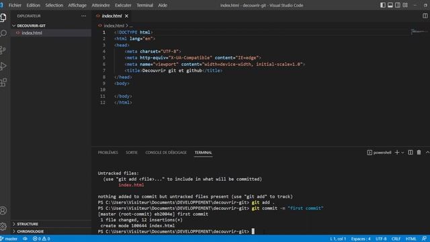Switch to the SORTIE panel tab
Image resolution: width=430 pixels, height=242 pixels.
[132, 153]
